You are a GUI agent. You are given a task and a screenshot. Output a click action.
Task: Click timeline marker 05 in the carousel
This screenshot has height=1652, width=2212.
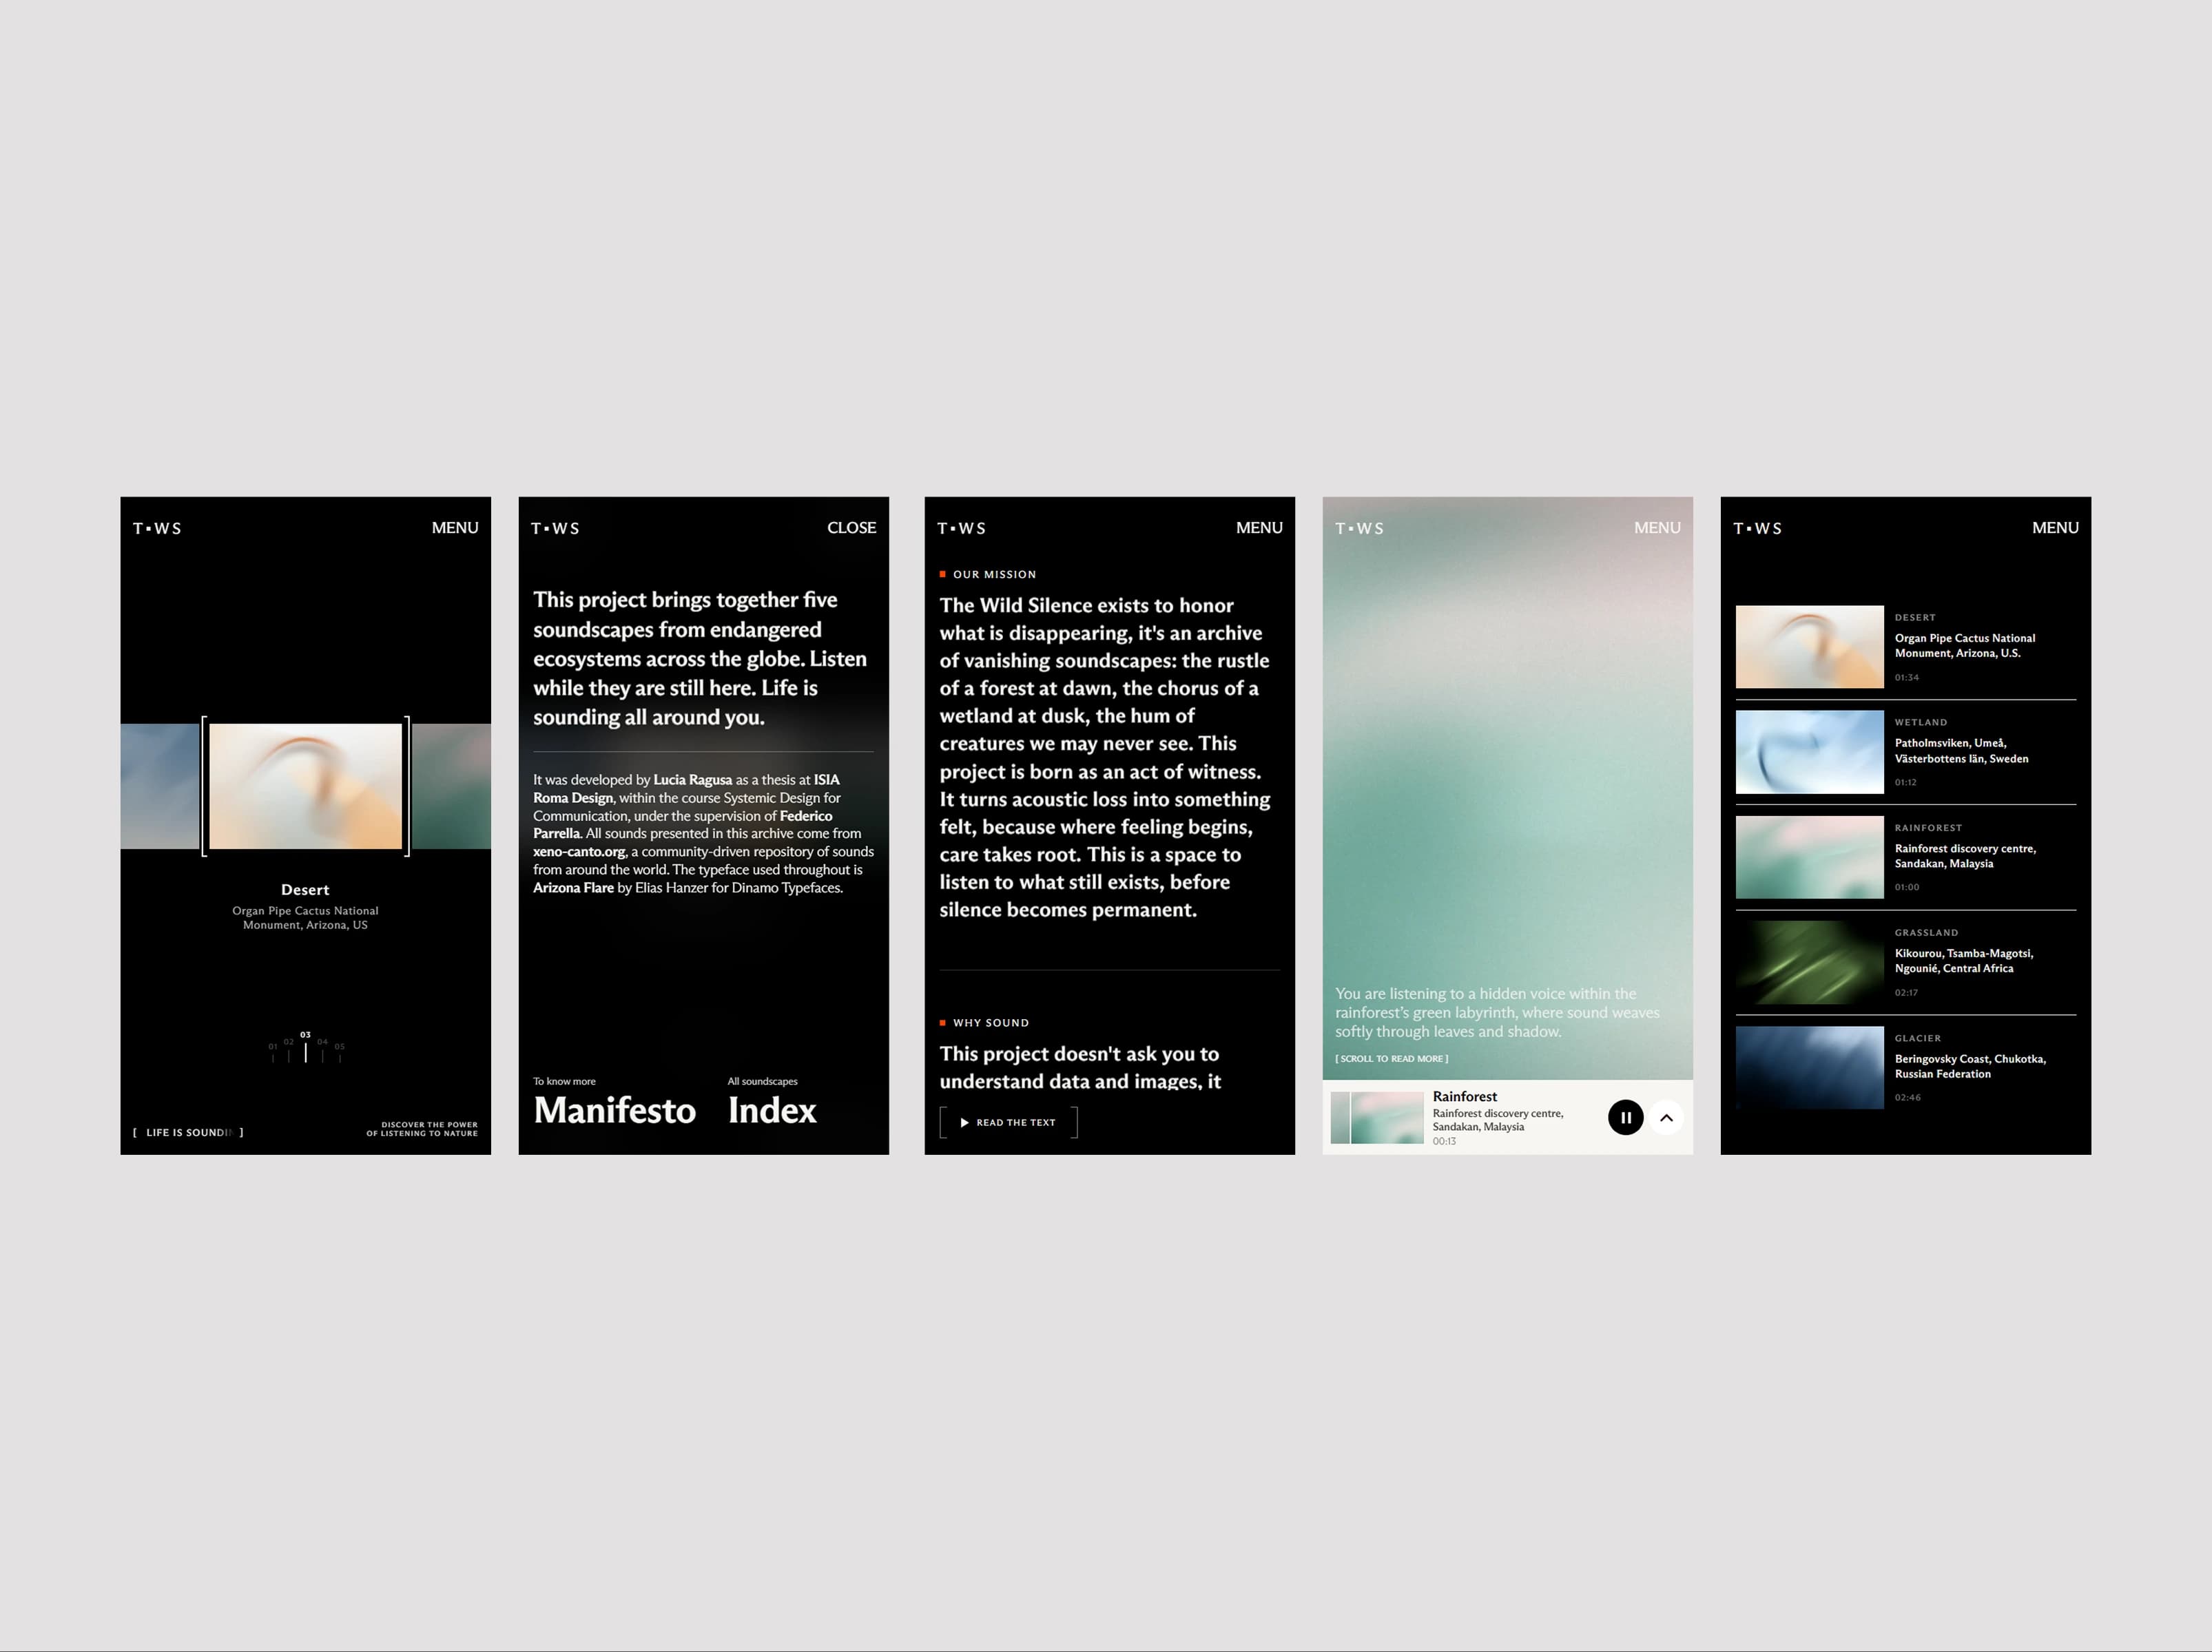coord(340,1052)
